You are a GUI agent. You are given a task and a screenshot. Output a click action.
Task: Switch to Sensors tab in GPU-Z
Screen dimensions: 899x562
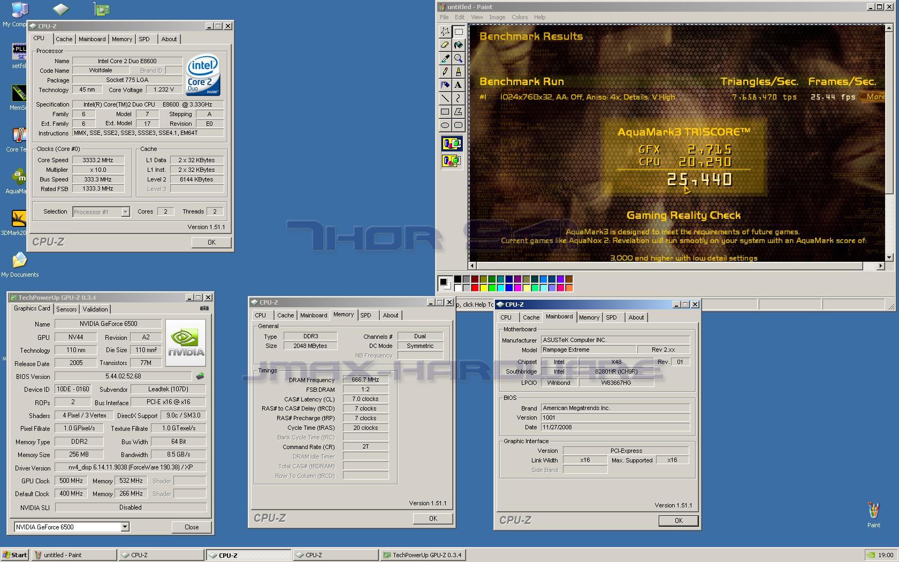(66, 309)
